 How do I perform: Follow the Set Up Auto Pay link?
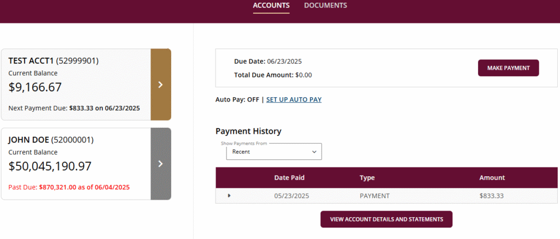[x=294, y=100]
